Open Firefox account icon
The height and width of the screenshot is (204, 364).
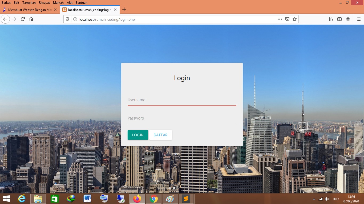[x=348, y=19]
